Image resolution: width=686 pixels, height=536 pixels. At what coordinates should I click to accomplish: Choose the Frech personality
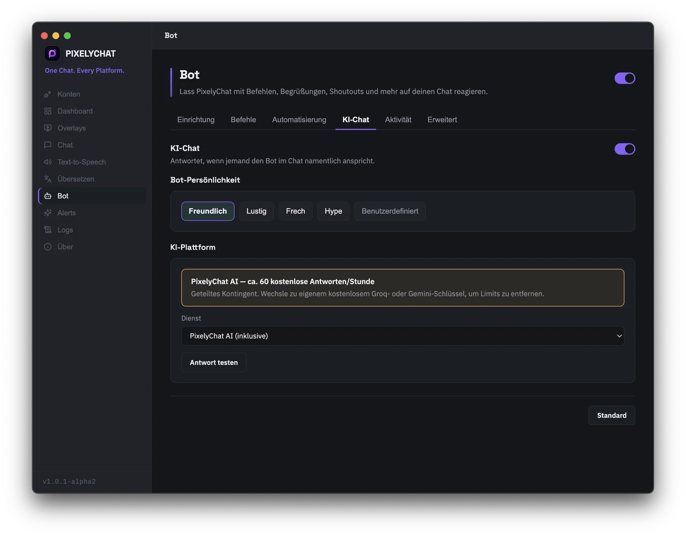click(x=295, y=211)
